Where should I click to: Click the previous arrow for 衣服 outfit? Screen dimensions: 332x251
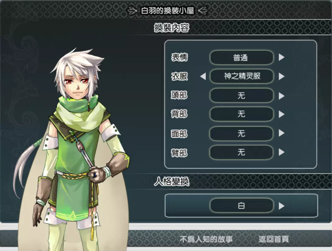click(203, 76)
